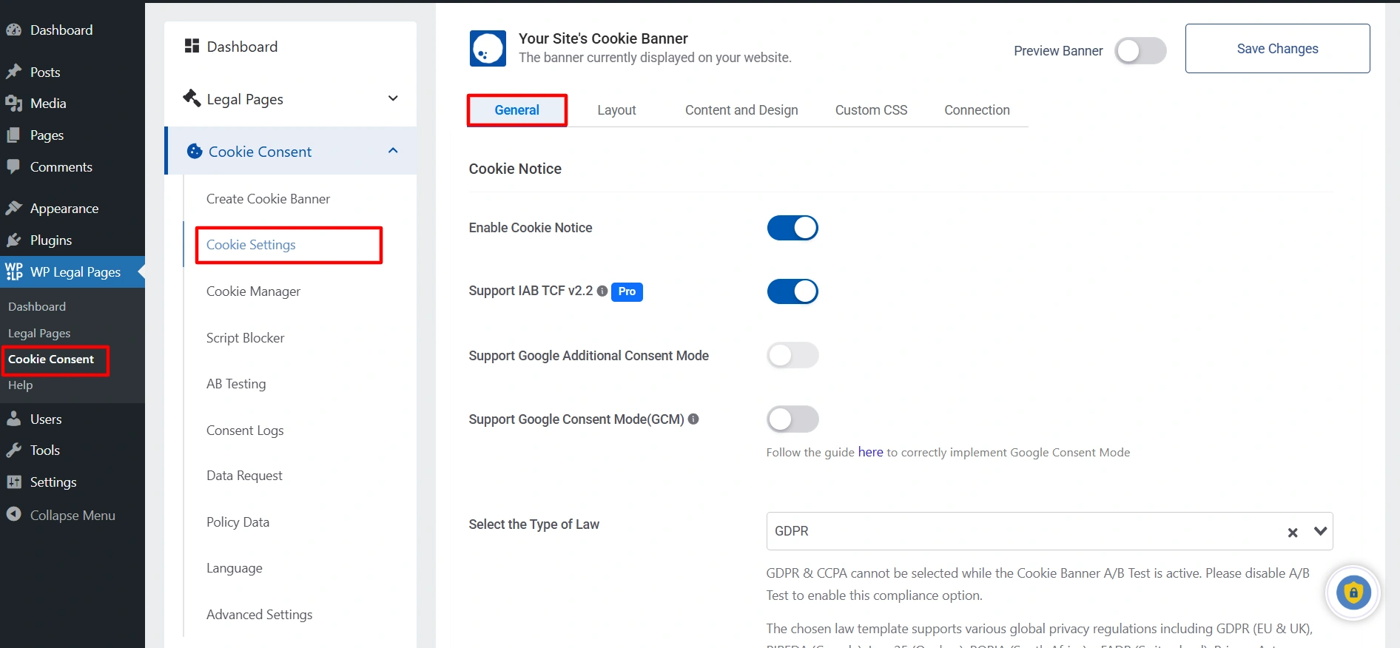1400x648 pixels.
Task: Click the Collapse Menu label
Action: (x=73, y=516)
